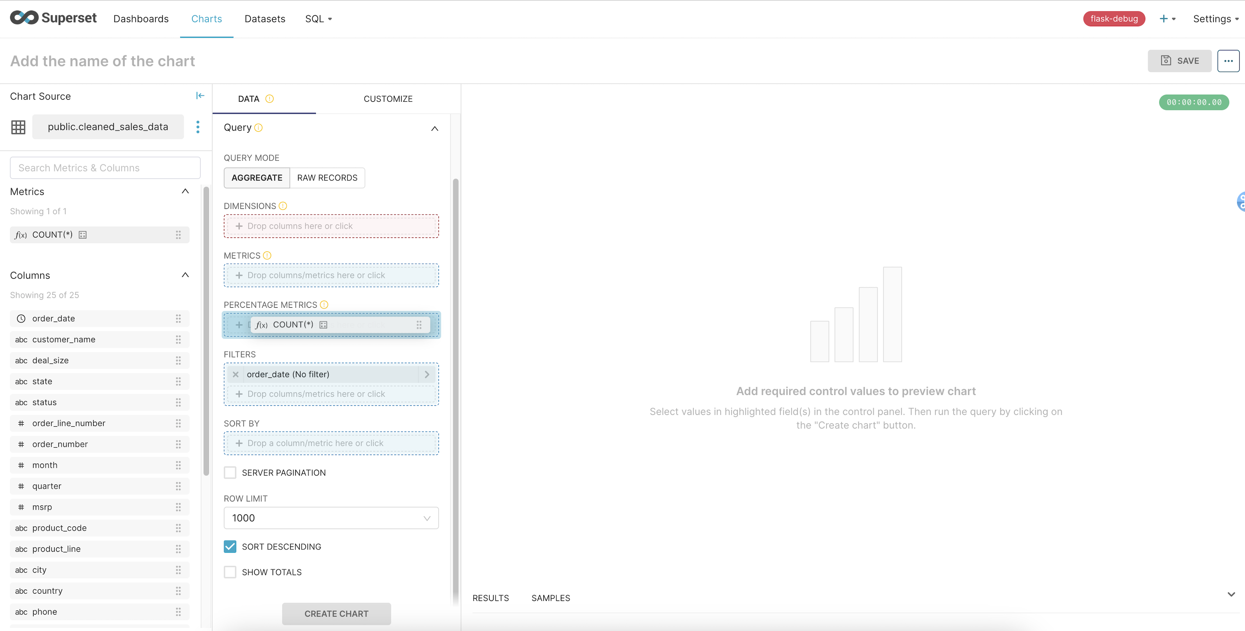Click the move handle icon next to order_date
The height and width of the screenshot is (631, 1245).
178,318
